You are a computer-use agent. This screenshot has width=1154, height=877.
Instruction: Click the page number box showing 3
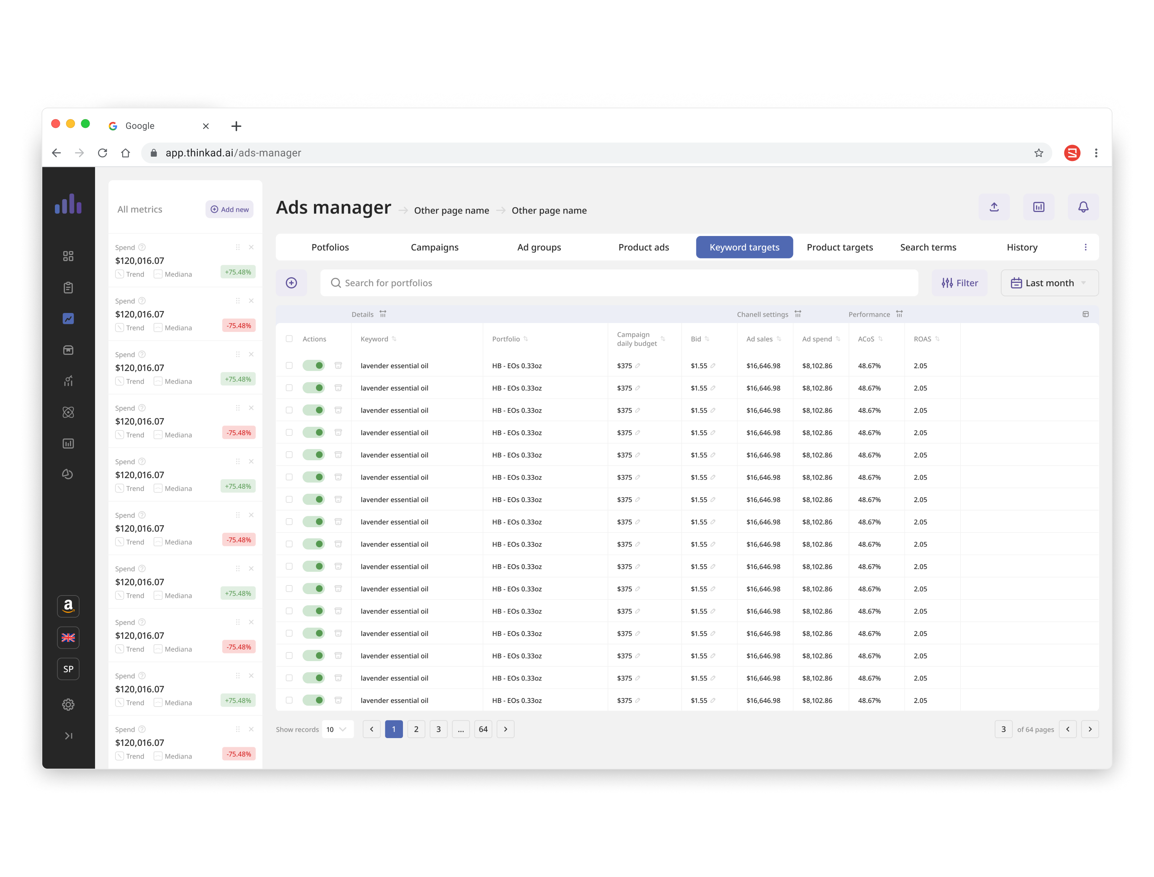click(x=1003, y=730)
